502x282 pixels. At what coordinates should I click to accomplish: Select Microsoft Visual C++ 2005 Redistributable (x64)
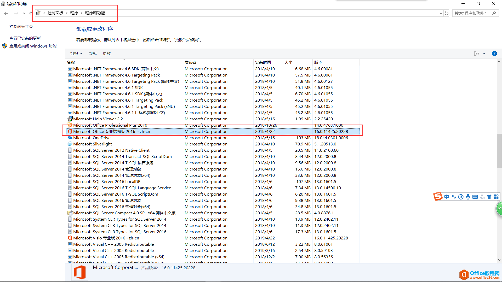tap(119, 257)
